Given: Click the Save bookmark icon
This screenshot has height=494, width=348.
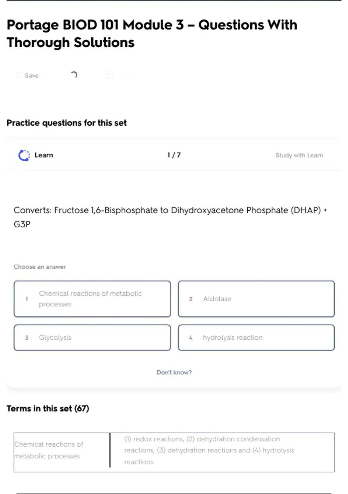Looking at the screenshot, I should [18, 75].
